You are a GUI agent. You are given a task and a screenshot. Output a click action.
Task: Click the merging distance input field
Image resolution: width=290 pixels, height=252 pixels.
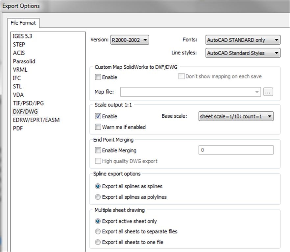coord(236,150)
